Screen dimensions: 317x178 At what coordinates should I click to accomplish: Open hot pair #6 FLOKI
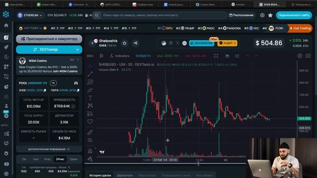[273, 28]
